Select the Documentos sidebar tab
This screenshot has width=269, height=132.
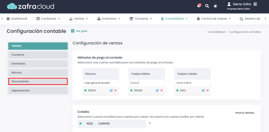pyautogui.click(x=38, y=81)
